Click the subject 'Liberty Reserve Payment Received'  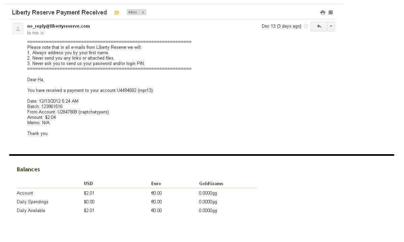[60, 12]
